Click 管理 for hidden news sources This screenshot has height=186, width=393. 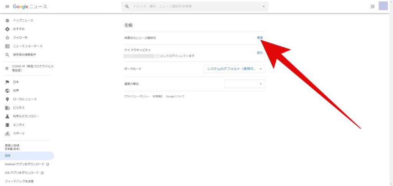click(260, 38)
